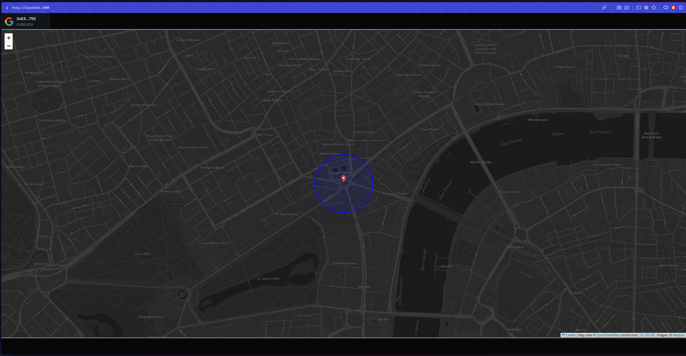Open the CC-BY-SA license link
The image size is (686, 356).
[647, 335]
